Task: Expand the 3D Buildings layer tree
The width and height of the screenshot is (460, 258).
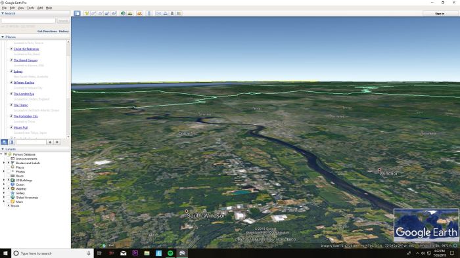Action: coord(4,180)
